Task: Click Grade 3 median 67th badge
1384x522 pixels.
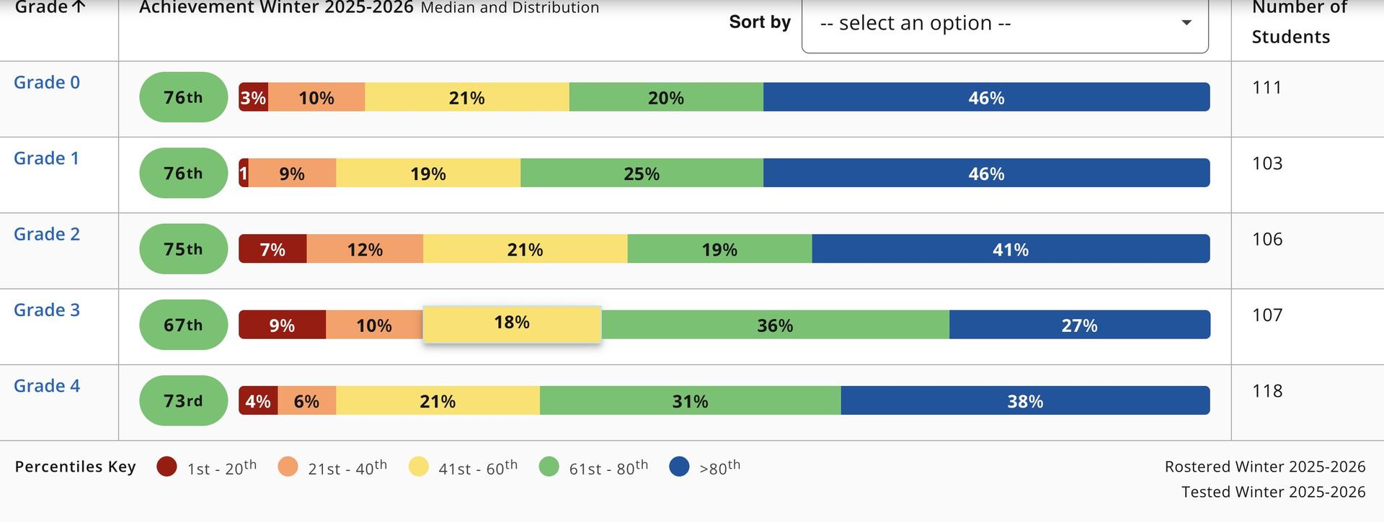Action: [183, 325]
